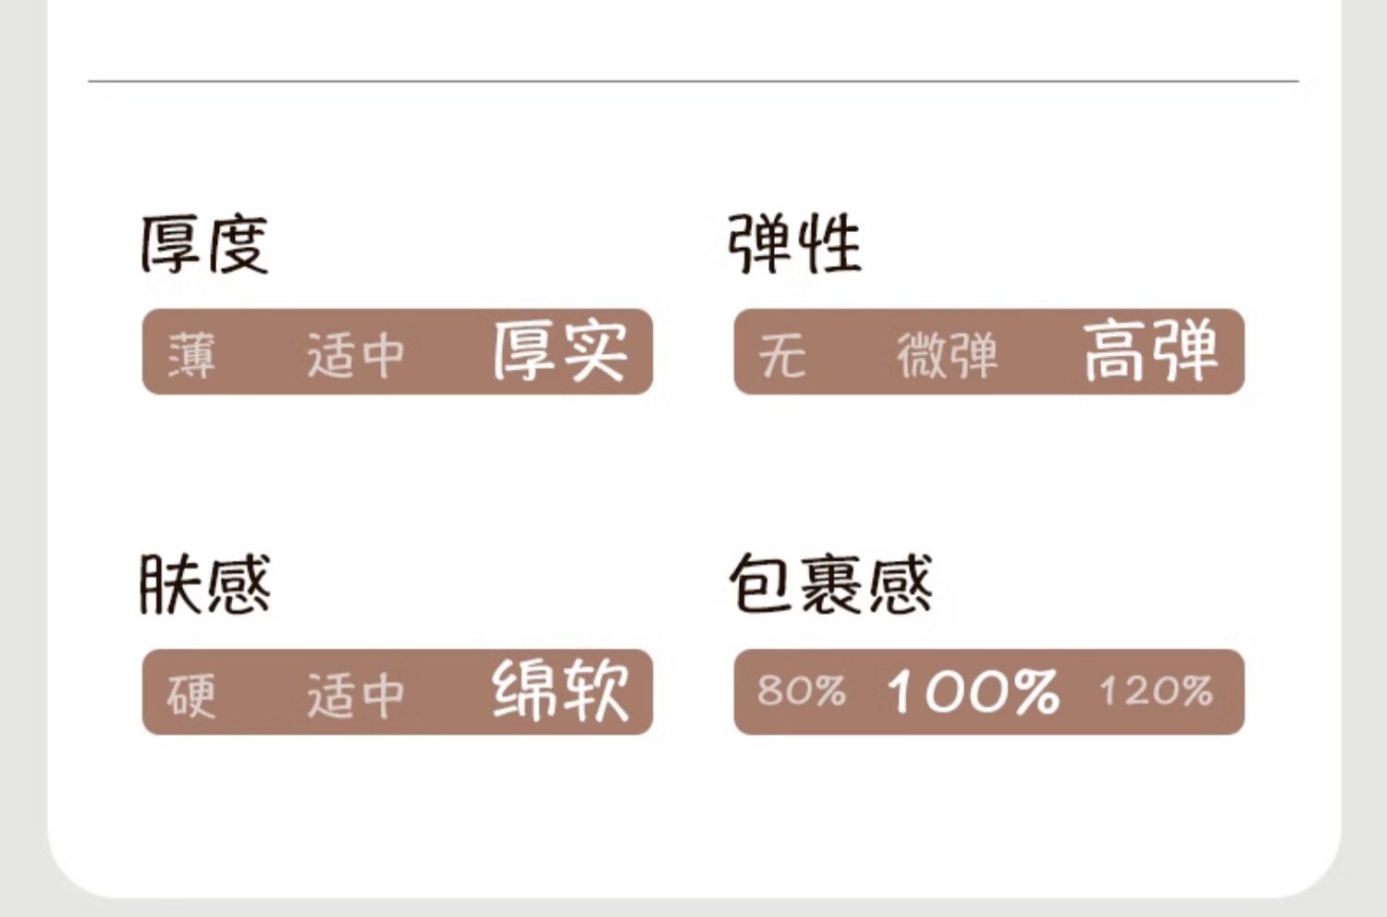Click the 厚度 heading

coord(204,245)
